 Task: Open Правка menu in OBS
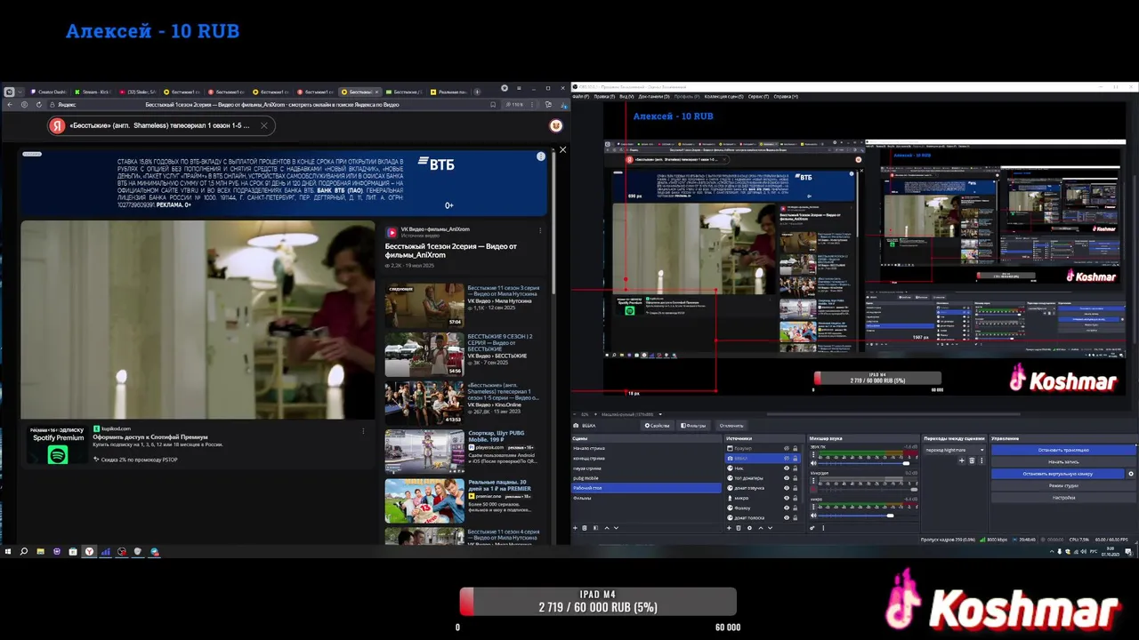(x=604, y=97)
